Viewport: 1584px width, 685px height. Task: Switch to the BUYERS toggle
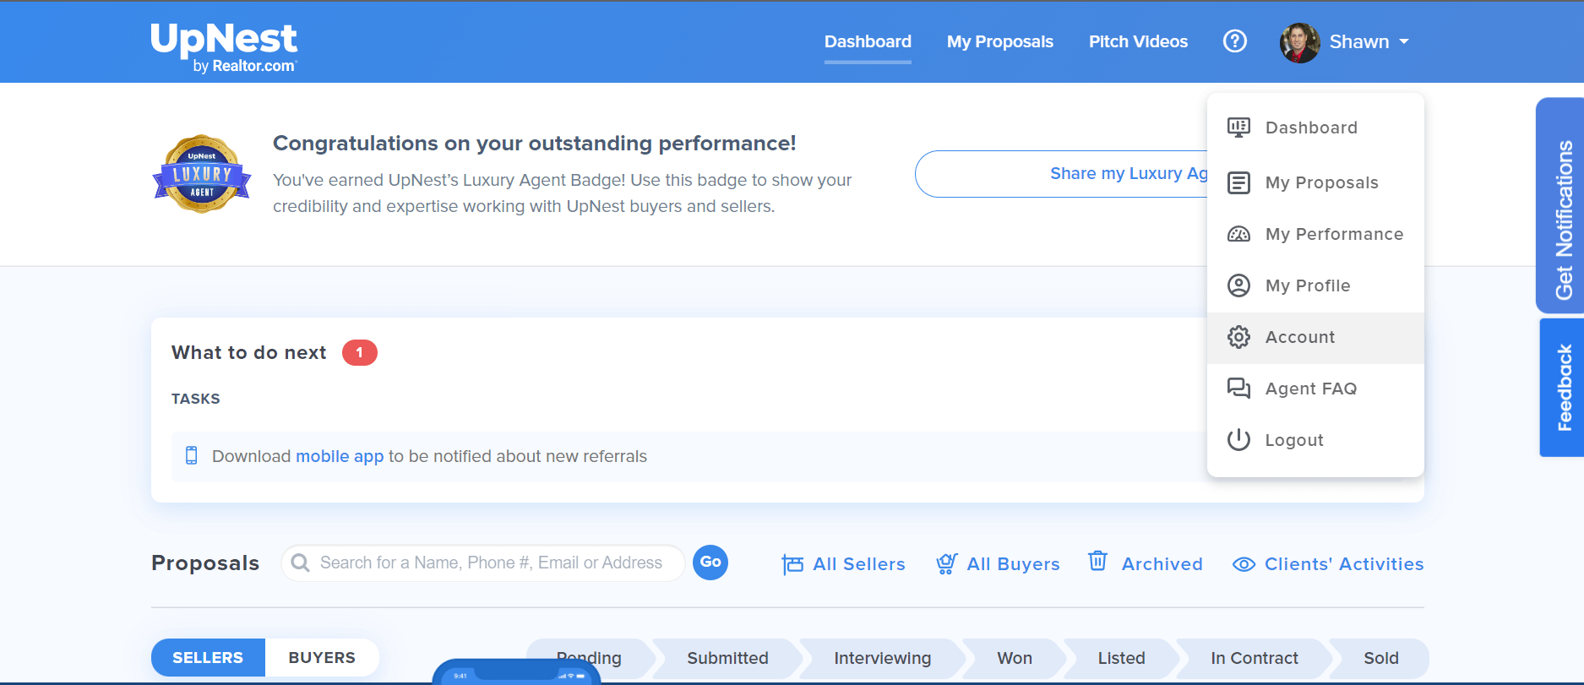[322, 658]
